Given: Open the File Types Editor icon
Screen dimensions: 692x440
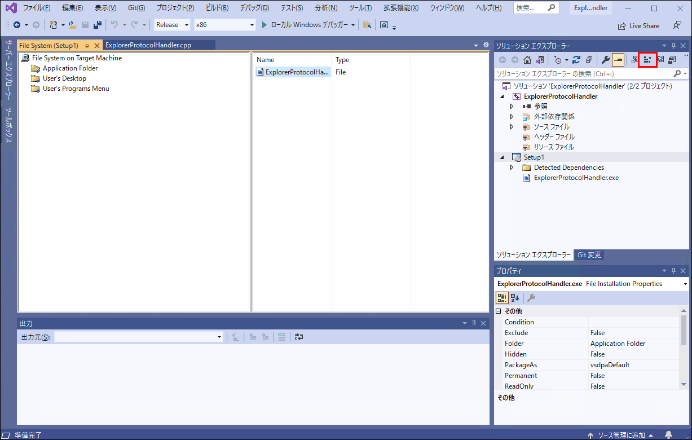Looking at the screenshot, I should click(660, 59).
